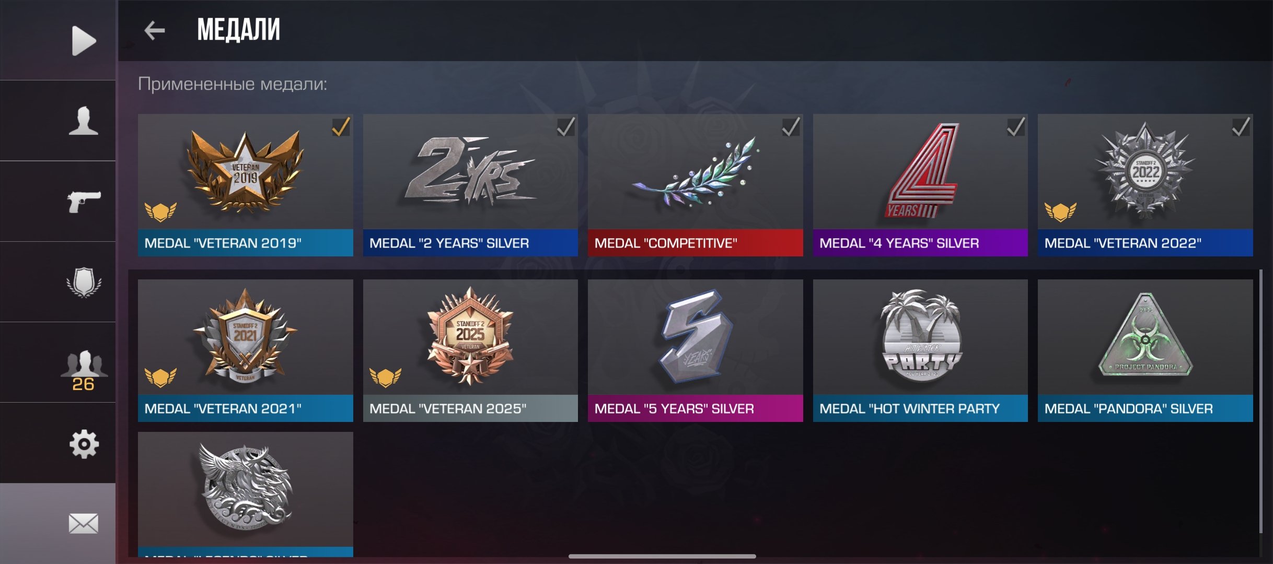Toggle checkmark on Veteran 2022 medal
Image resolution: width=1273 pixels, height=564 pixels.
(x=1241, y=127)
